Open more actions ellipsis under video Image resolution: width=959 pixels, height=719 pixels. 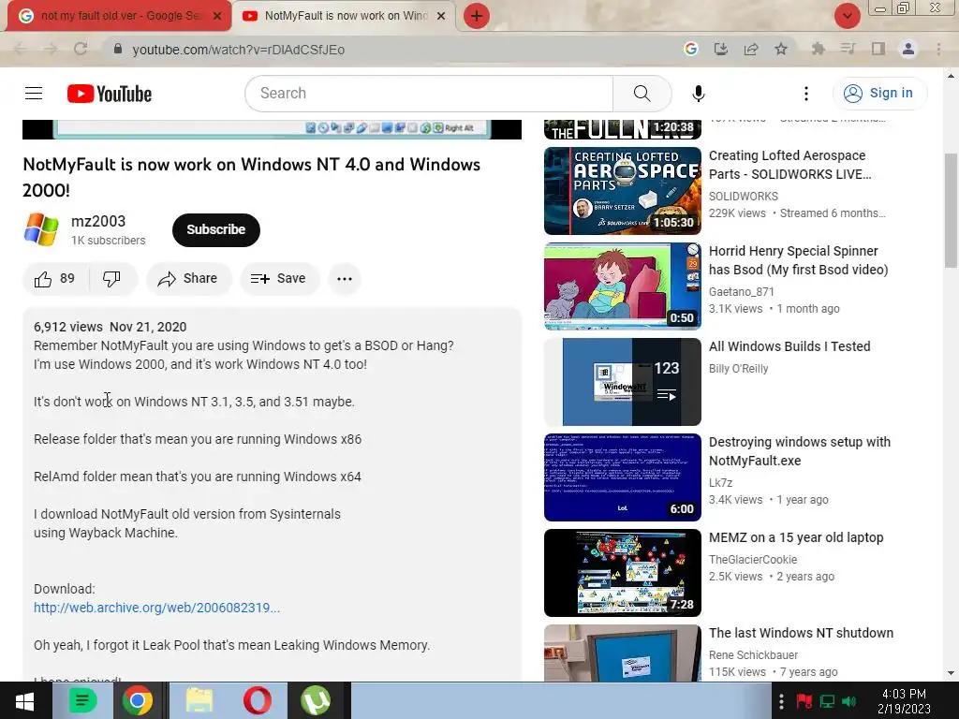coord(345,279)
